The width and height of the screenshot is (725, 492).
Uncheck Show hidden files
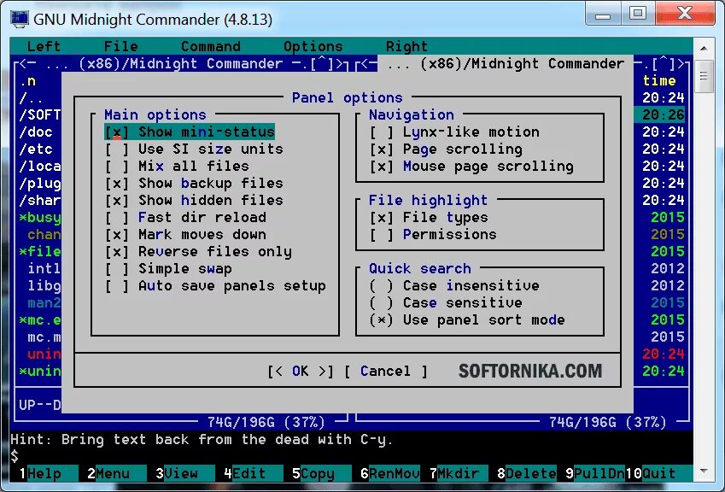tap(194, 200)
